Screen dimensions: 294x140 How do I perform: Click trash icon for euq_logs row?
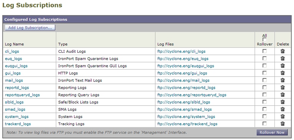[282, 59]
